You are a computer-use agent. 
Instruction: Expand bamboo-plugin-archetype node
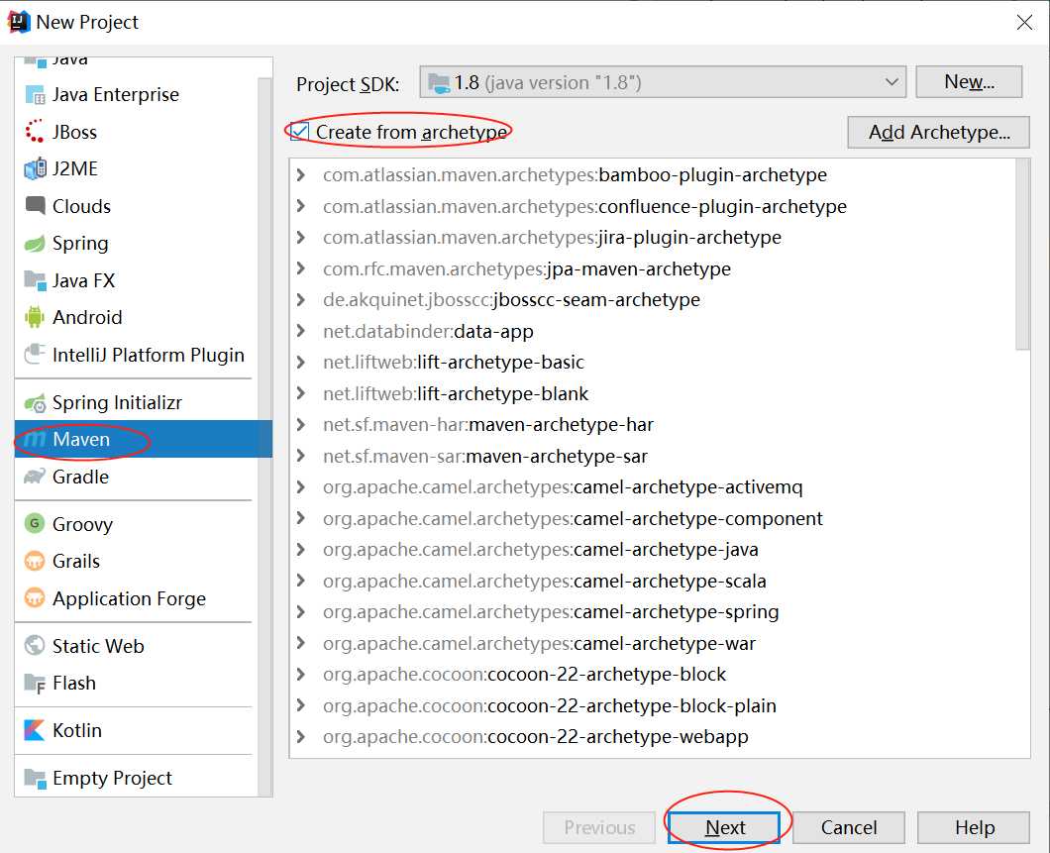click(301, 175)
